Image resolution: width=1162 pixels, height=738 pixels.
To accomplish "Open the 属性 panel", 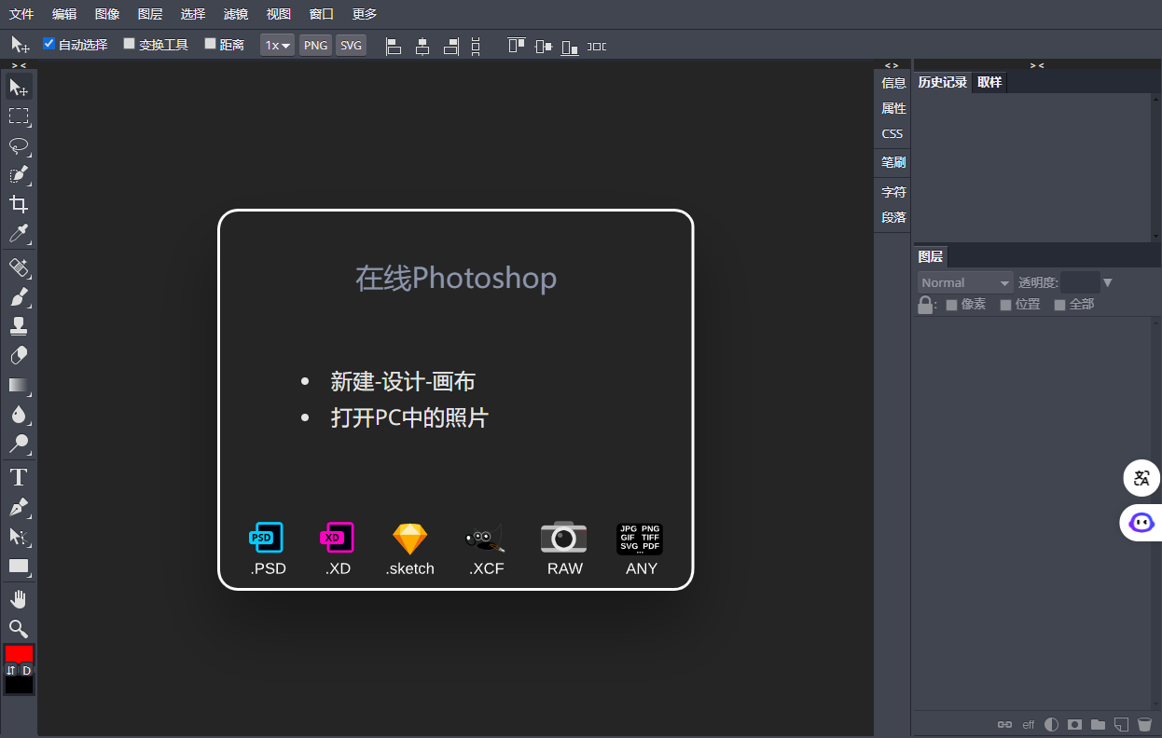I will (x=893, y=108).
